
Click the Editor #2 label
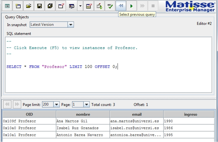click(x=204, y=24)
